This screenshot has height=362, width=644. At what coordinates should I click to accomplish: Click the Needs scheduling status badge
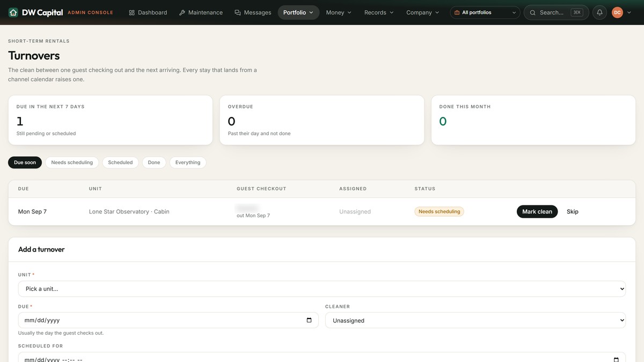click(439, 211)
